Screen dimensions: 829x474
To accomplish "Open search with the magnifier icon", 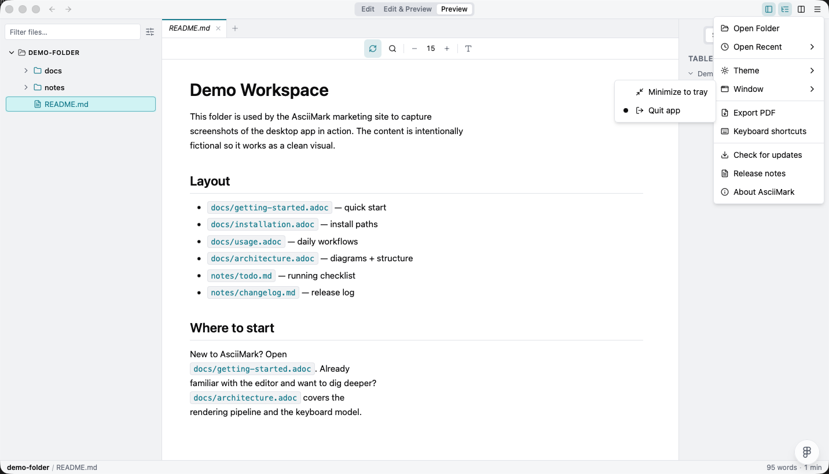I will pyautogui.click(x=393, y=49).
